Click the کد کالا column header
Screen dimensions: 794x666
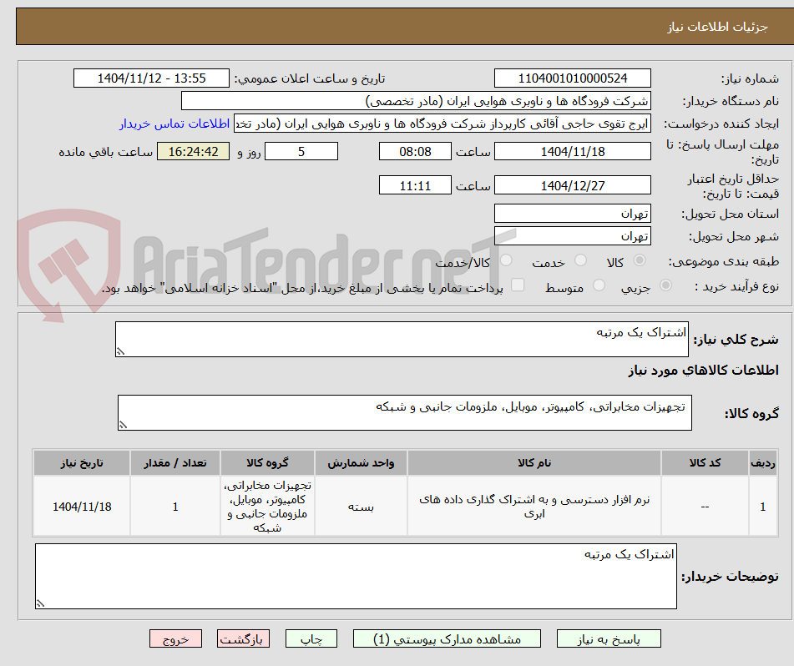pos(705,462)
